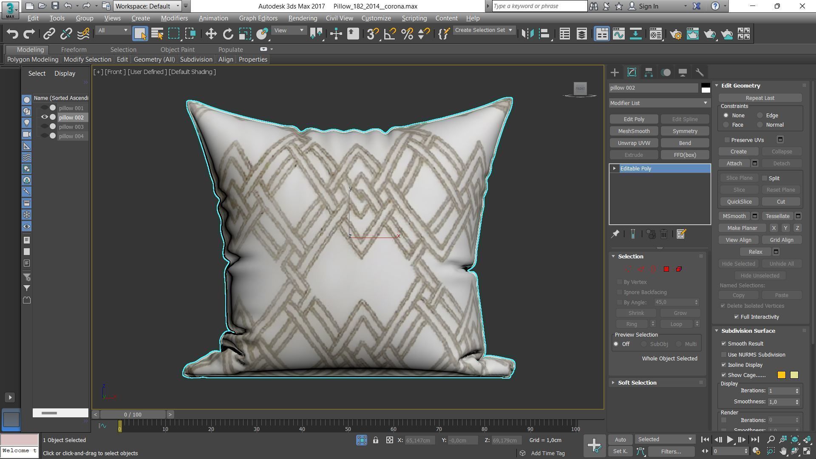The width and height of the screenshot is (816, 459).
Task: Click the Undo arrow in main toolbar
Action: 12,34
